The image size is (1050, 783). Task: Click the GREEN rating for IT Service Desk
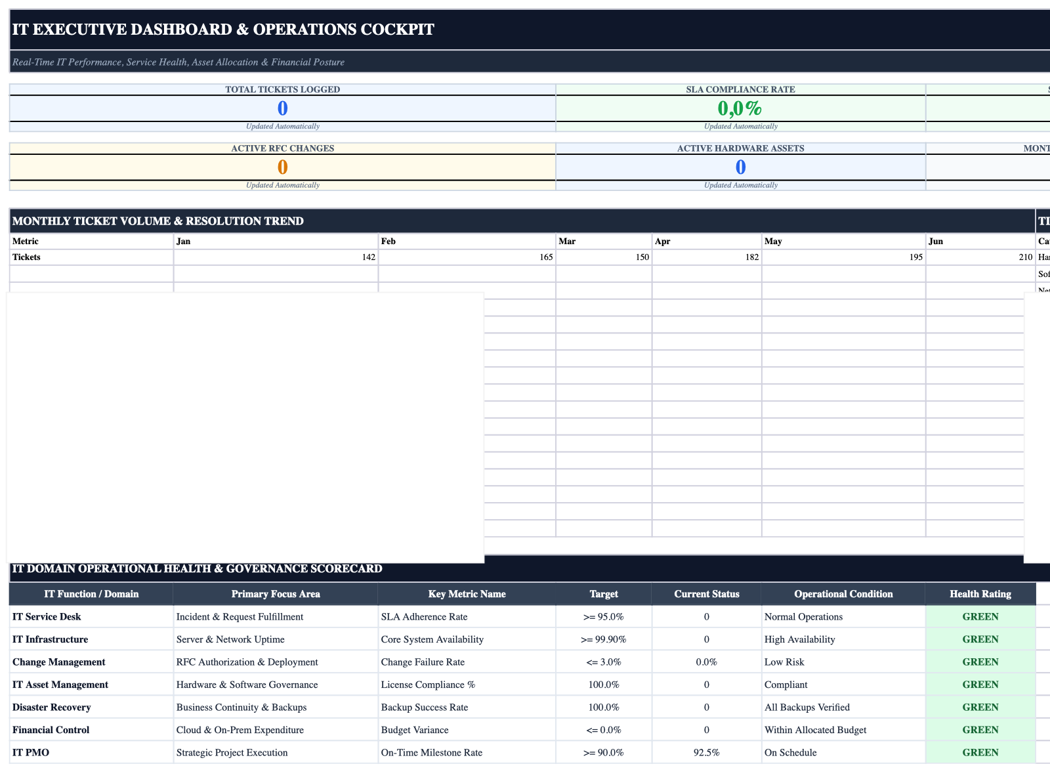(x=980, y=617)
